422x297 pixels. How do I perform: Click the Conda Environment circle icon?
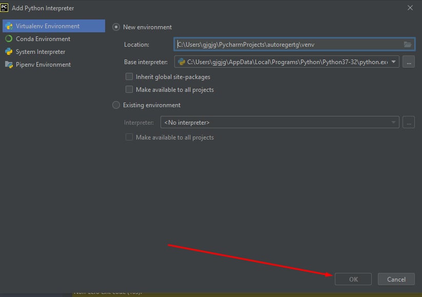9,39
